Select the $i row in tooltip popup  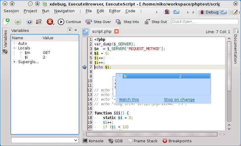[x=166, y=76]
